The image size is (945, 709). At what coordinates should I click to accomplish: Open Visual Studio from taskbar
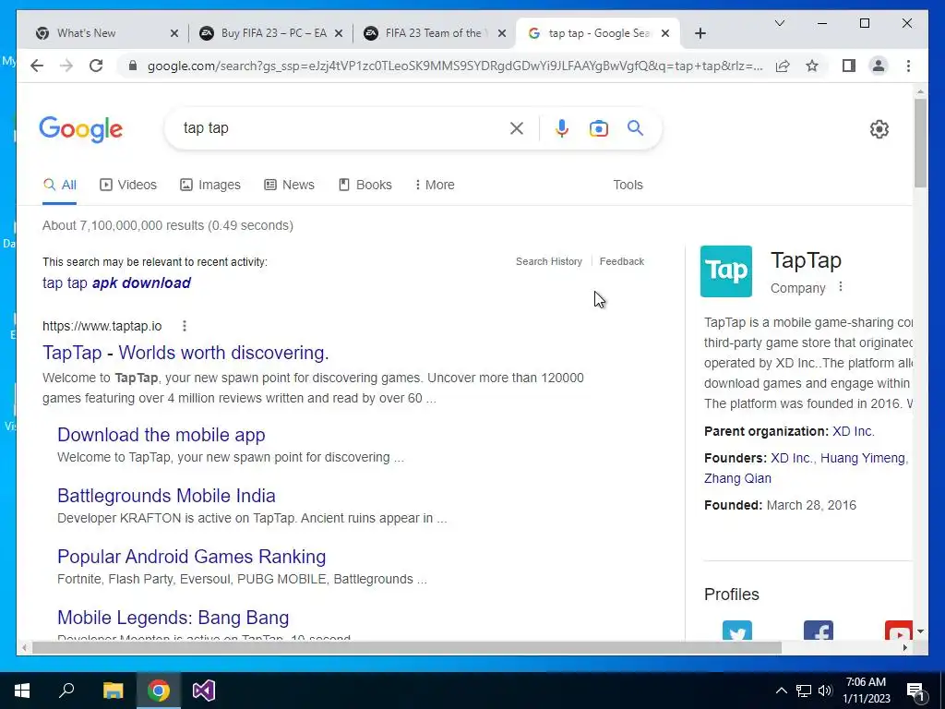(204, 691)
